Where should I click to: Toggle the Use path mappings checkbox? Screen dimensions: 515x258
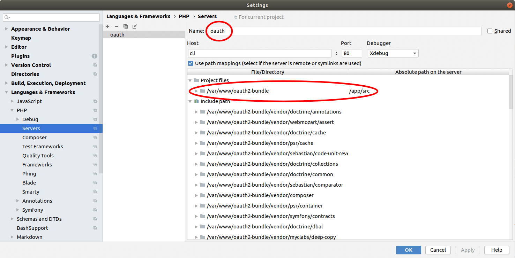pyautogui.click(x=191, y=63)
